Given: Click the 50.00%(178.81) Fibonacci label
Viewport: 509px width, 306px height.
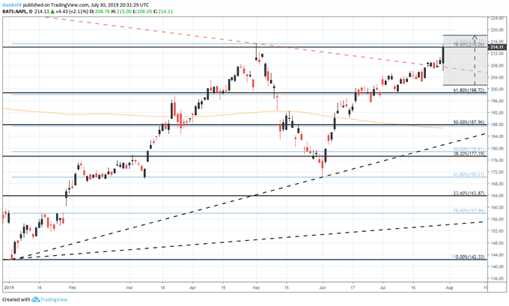Looking at the screenshot, I should (x=469, y=150).
